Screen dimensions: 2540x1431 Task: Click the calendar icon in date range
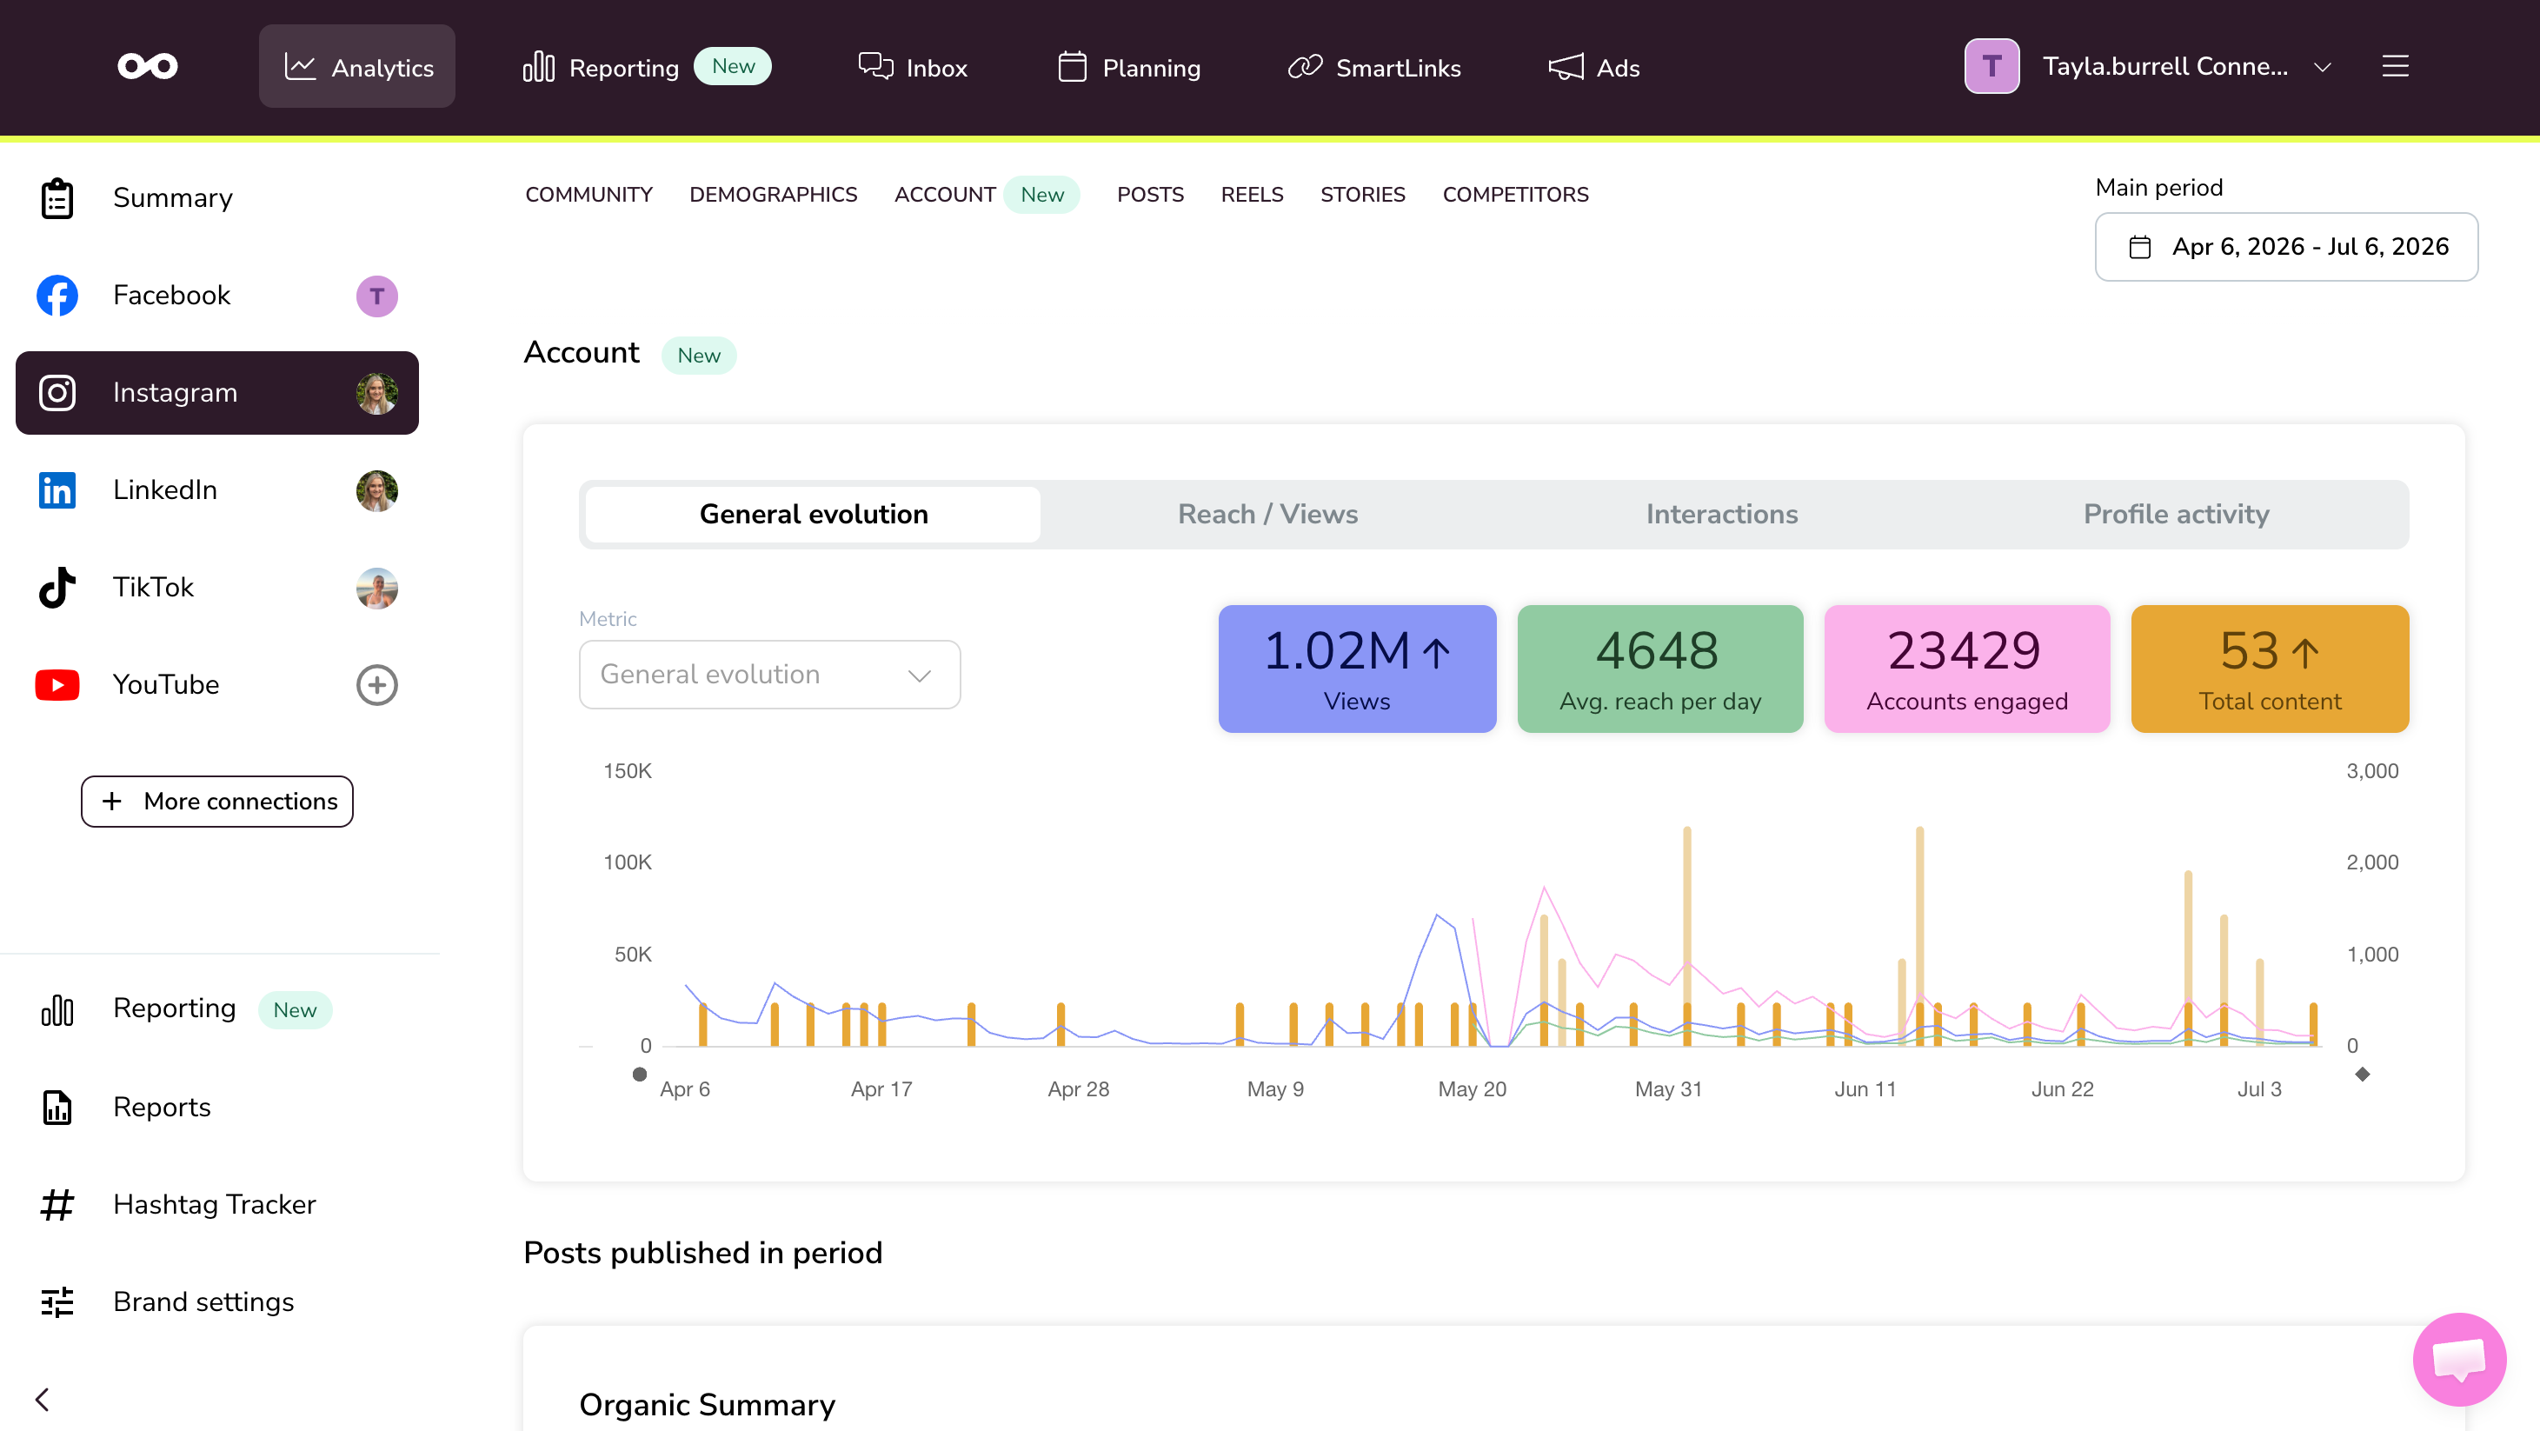(x=2139, y=247)
